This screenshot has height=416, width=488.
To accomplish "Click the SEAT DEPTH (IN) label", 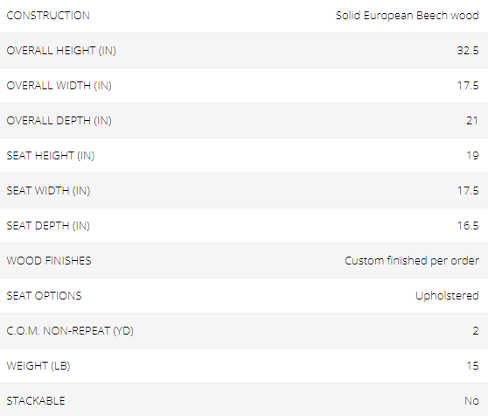I will [48, 226].
